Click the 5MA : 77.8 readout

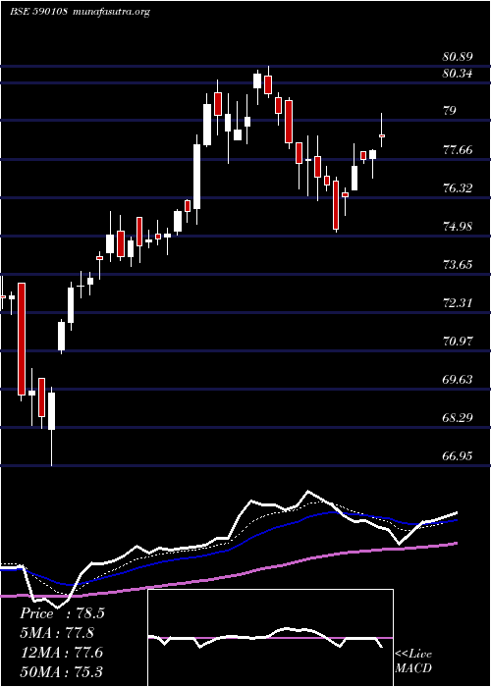click(x=58, y=633)
